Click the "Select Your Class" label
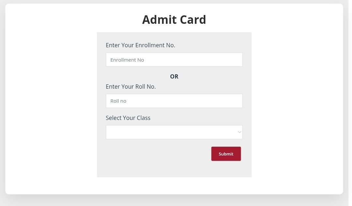This screenshot has width=352, height=206. [128, 118]
